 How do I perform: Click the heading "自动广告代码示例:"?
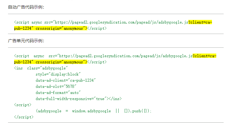click(26, 7)
